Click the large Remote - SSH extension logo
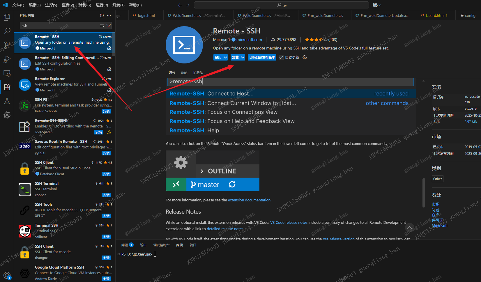This screenshot has height=282, width=481. tap(184, 45)
